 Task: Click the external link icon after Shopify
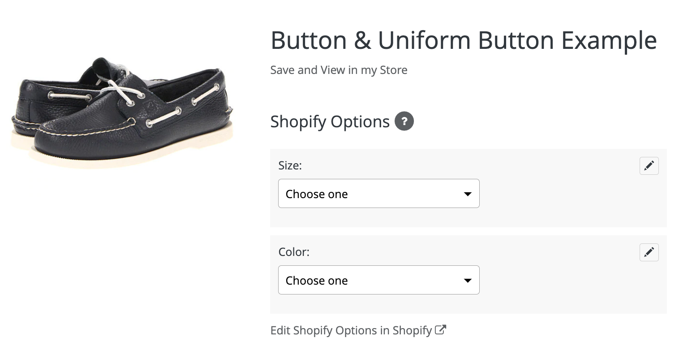click(x=441, y=330)
